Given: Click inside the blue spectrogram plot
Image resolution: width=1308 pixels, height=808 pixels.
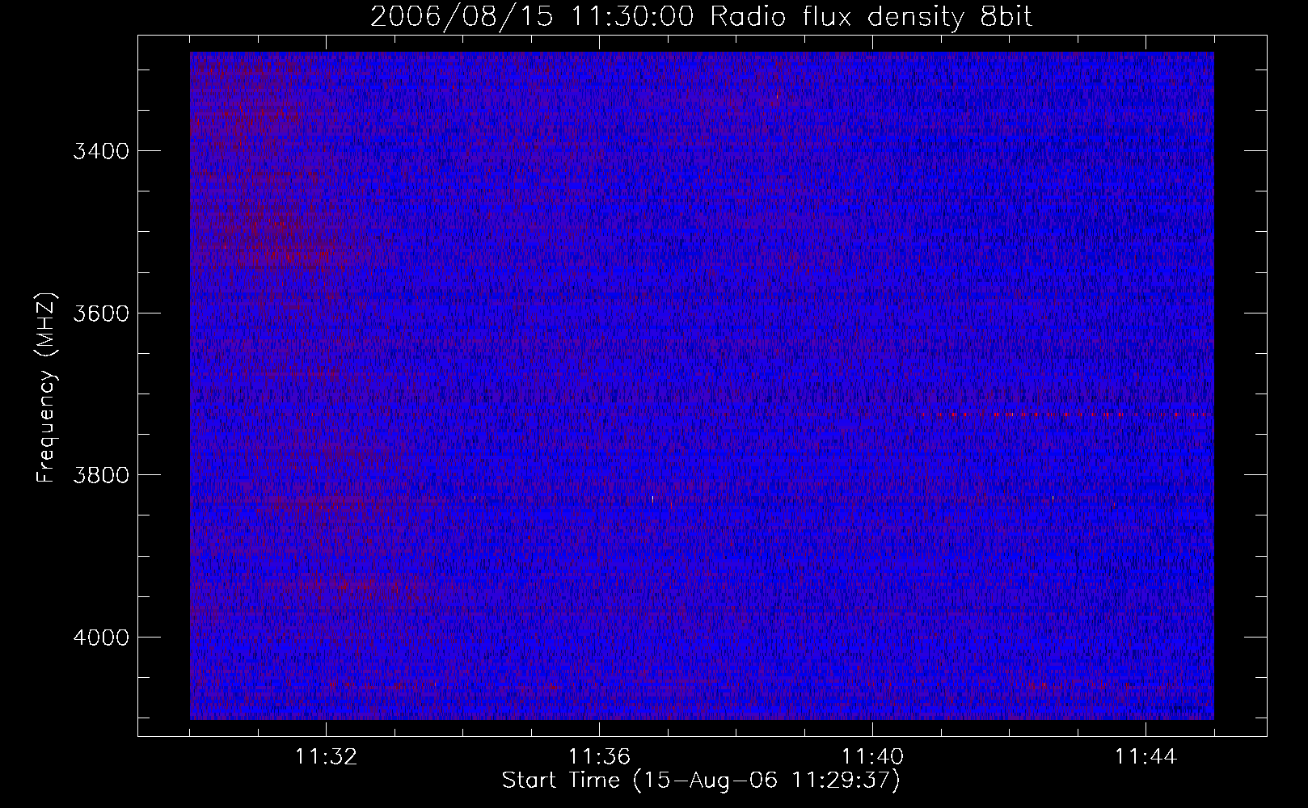Looking at the screenshot, I should tap(702, 385).
